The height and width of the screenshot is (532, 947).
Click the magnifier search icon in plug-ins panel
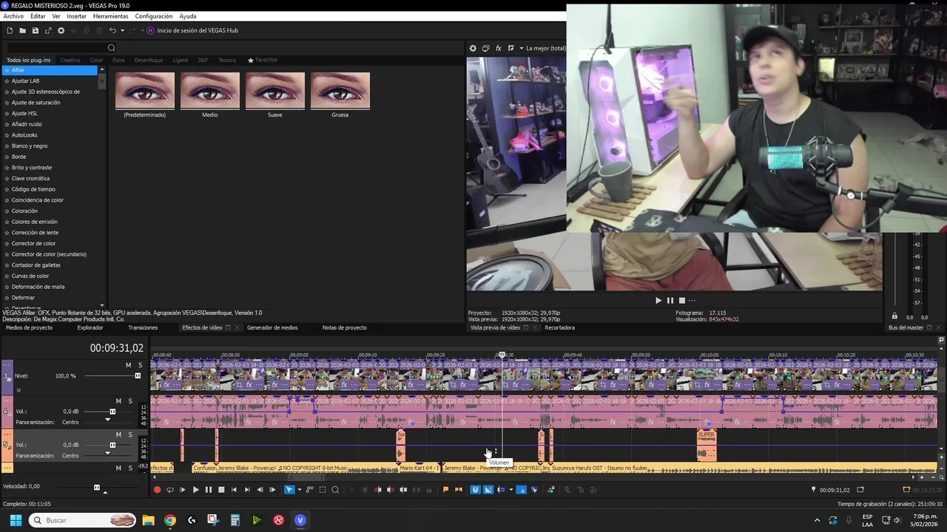(112, 48)
